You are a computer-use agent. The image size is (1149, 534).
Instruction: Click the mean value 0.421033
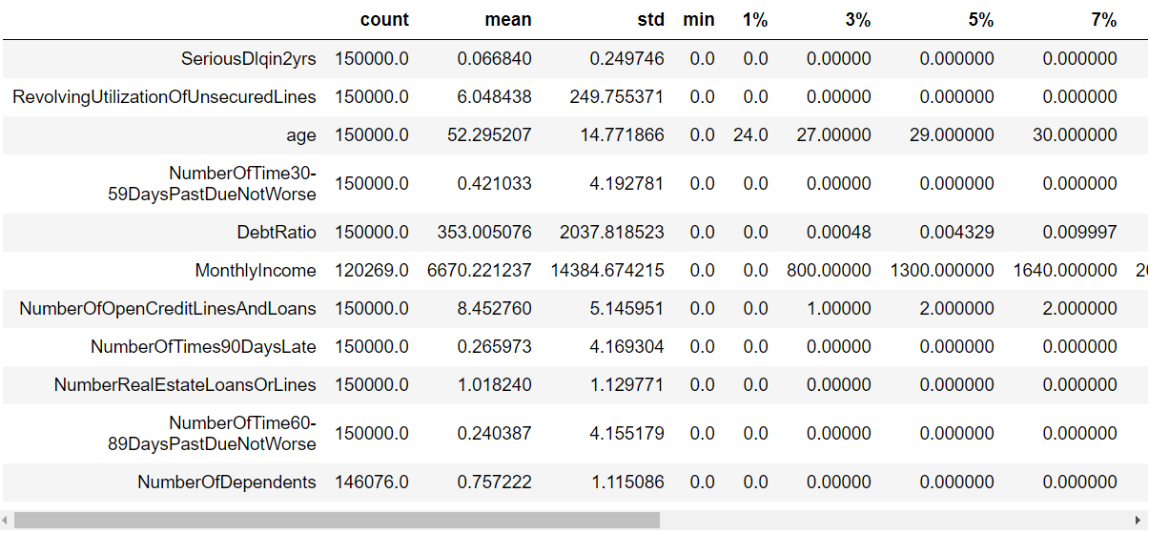point(495,183)
